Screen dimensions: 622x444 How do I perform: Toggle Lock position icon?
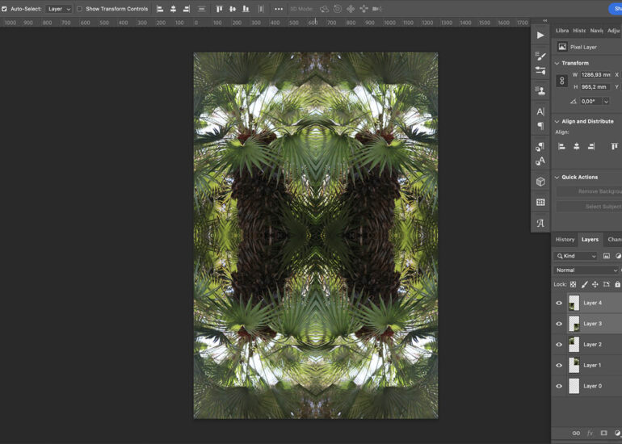(595, 284)
